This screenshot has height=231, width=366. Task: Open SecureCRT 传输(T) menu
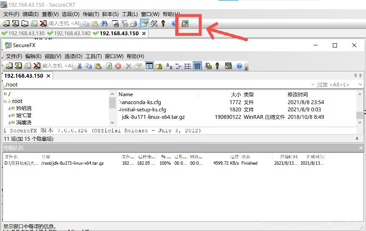click(x=91, y=14)
